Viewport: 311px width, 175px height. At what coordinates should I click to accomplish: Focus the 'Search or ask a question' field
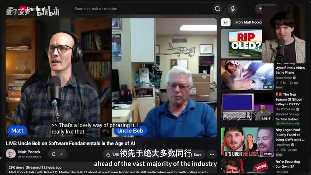click(x=141, y=9)
